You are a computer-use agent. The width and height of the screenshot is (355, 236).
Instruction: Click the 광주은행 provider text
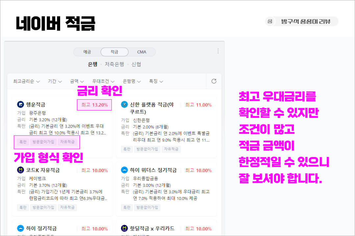point(37,113)
